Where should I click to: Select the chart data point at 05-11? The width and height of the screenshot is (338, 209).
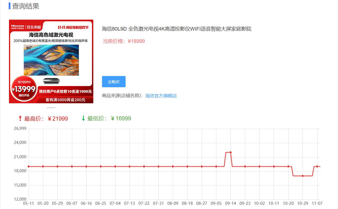(x=29, y=166)
